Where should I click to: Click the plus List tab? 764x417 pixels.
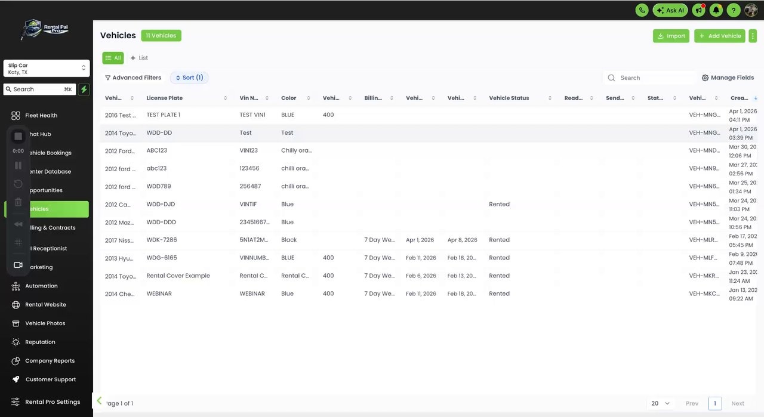(140, 58)
